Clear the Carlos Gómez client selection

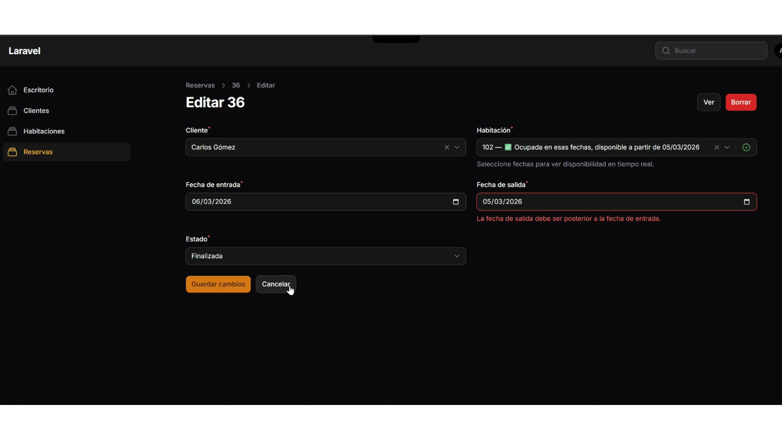tap(447, 147)
